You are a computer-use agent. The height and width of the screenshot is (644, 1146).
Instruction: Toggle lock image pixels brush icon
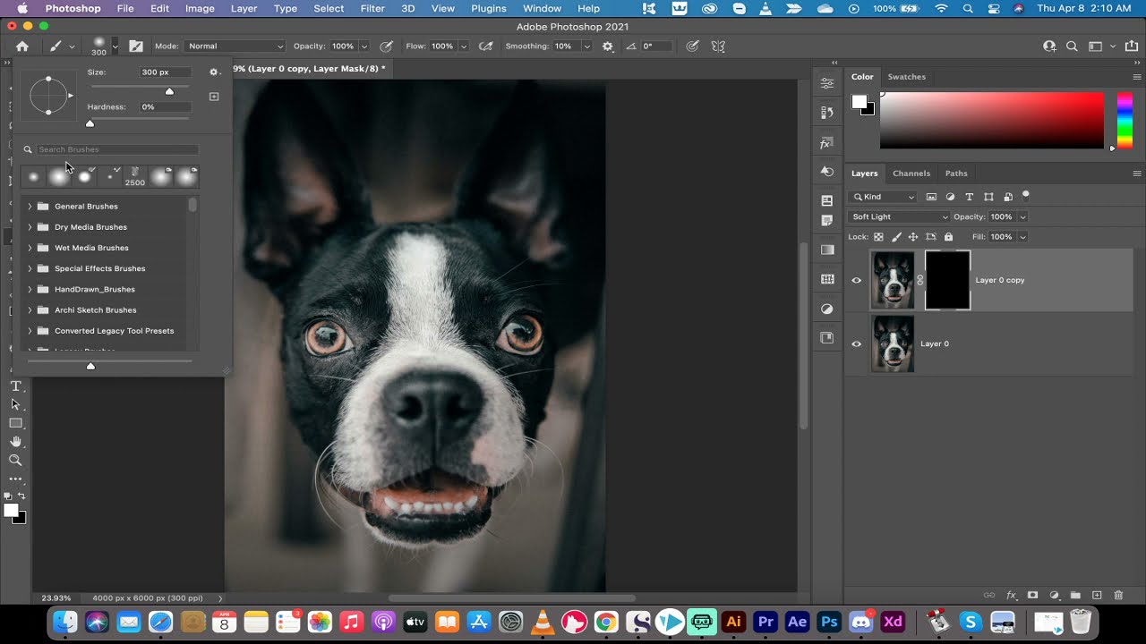click(896, 237)
